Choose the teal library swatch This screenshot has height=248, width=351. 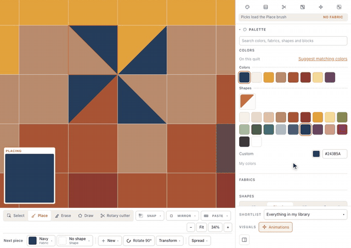coord(269,129)
